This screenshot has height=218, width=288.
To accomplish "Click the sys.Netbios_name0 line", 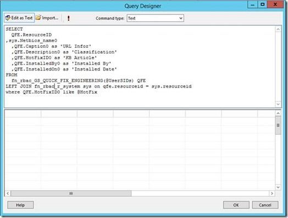I will pos(31,41).
